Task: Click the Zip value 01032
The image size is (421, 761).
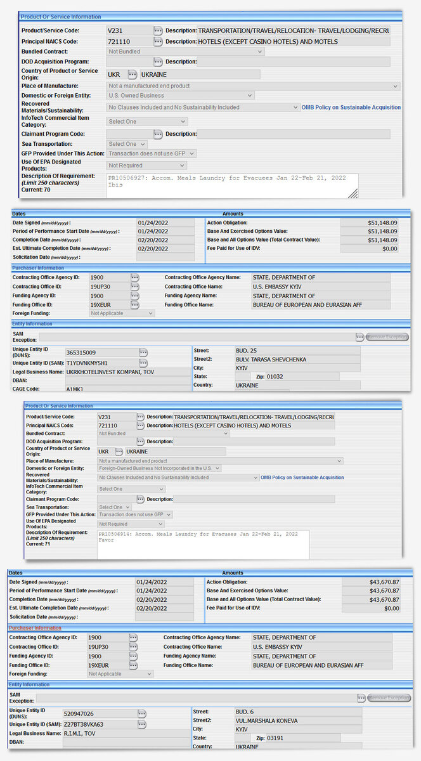Action: click(302, 376)
